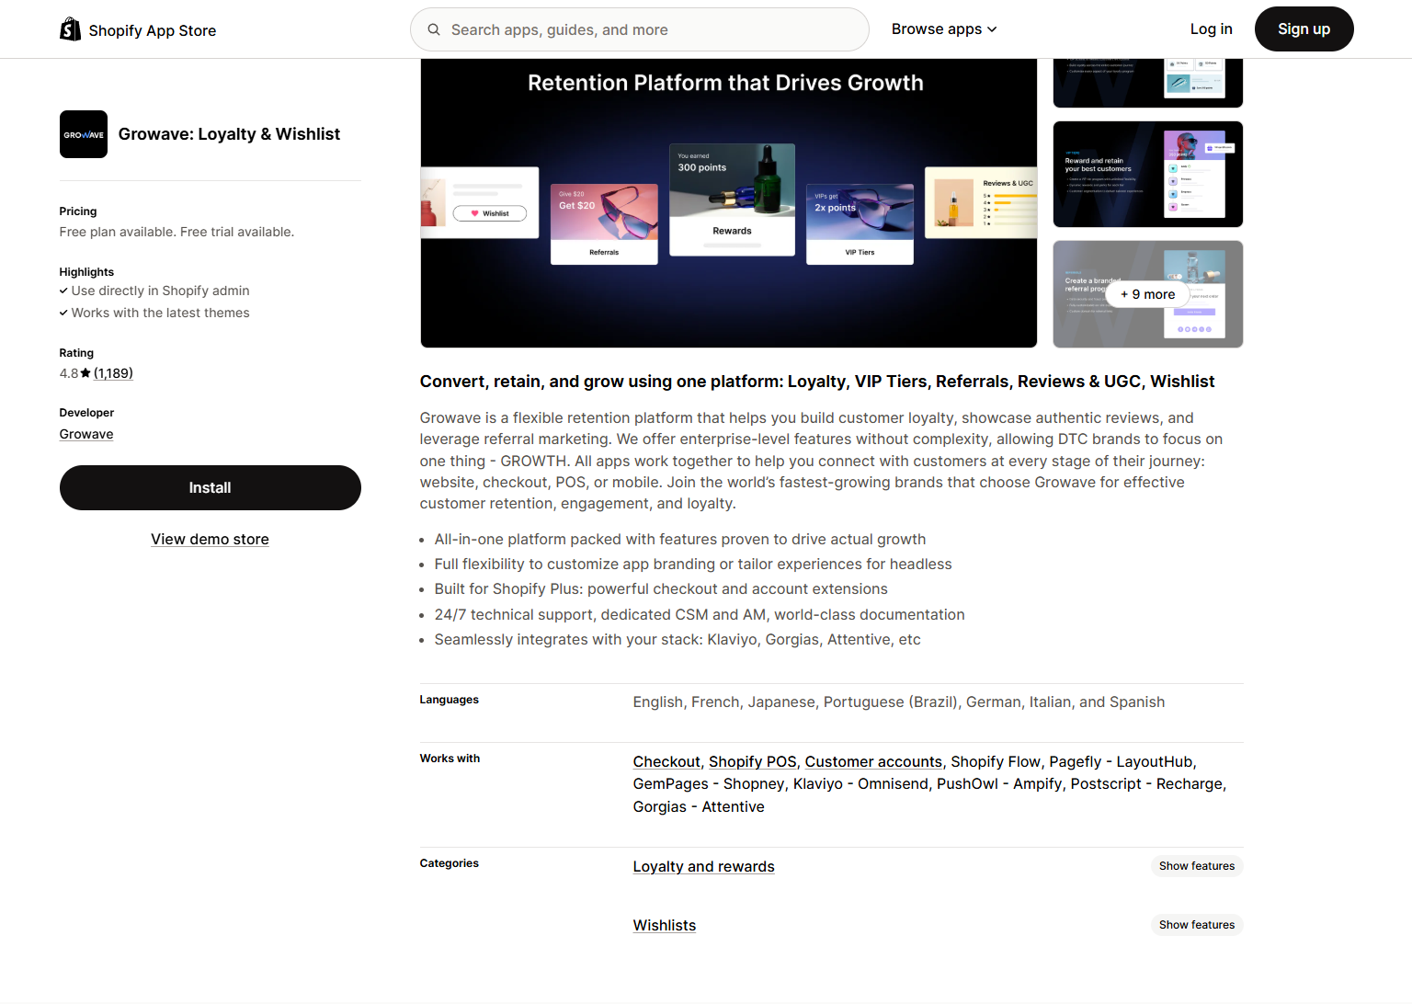The height and width of the screenshot is (1004, 1412).
Task: Open the Customer accounts link
Action: click(x=873, y=762)
